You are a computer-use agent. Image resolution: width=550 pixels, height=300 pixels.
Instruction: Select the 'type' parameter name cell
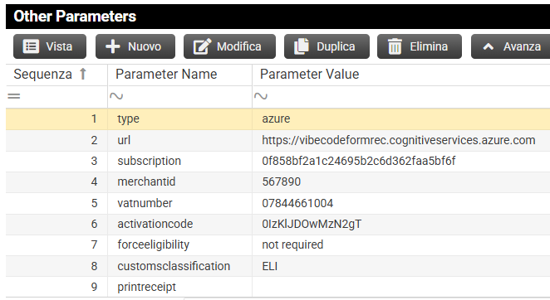180,119
